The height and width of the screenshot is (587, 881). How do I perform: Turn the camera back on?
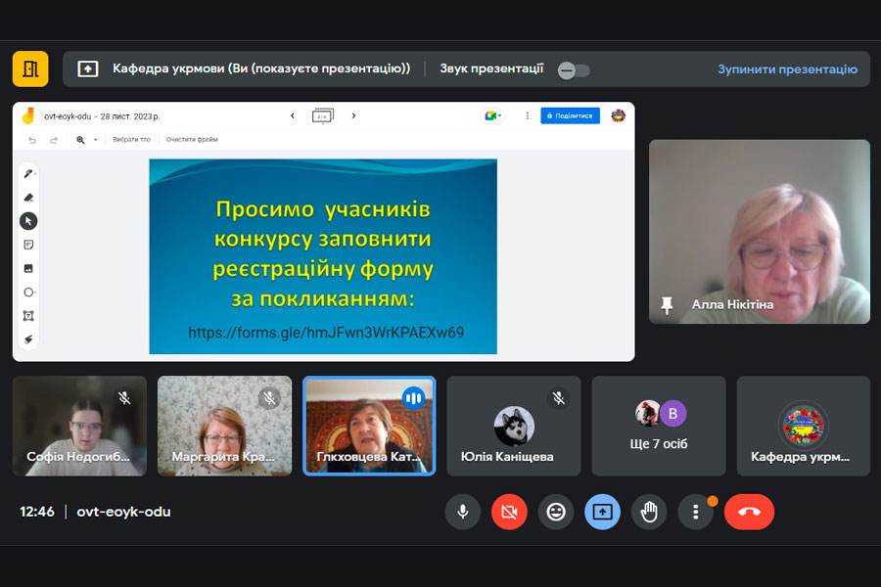509,512
